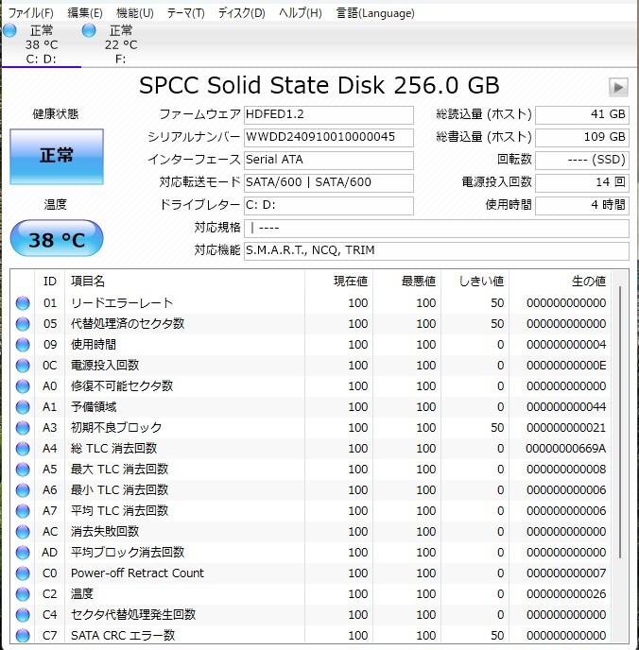Click status orb for row A3 初期不良ブロック
The height and width of the screenshot is (650, 639).
[23, 427]
